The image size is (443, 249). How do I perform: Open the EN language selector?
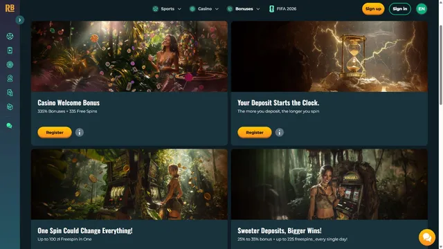pyautogui.click(x=422, y=9)
